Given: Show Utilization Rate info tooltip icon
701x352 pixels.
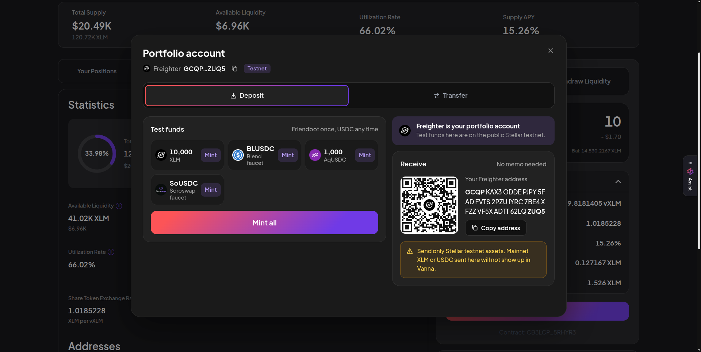Looking at the screenshot, I should tap(111, 252).
